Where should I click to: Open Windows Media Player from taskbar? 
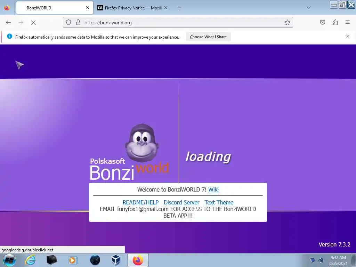click(73, 260)
